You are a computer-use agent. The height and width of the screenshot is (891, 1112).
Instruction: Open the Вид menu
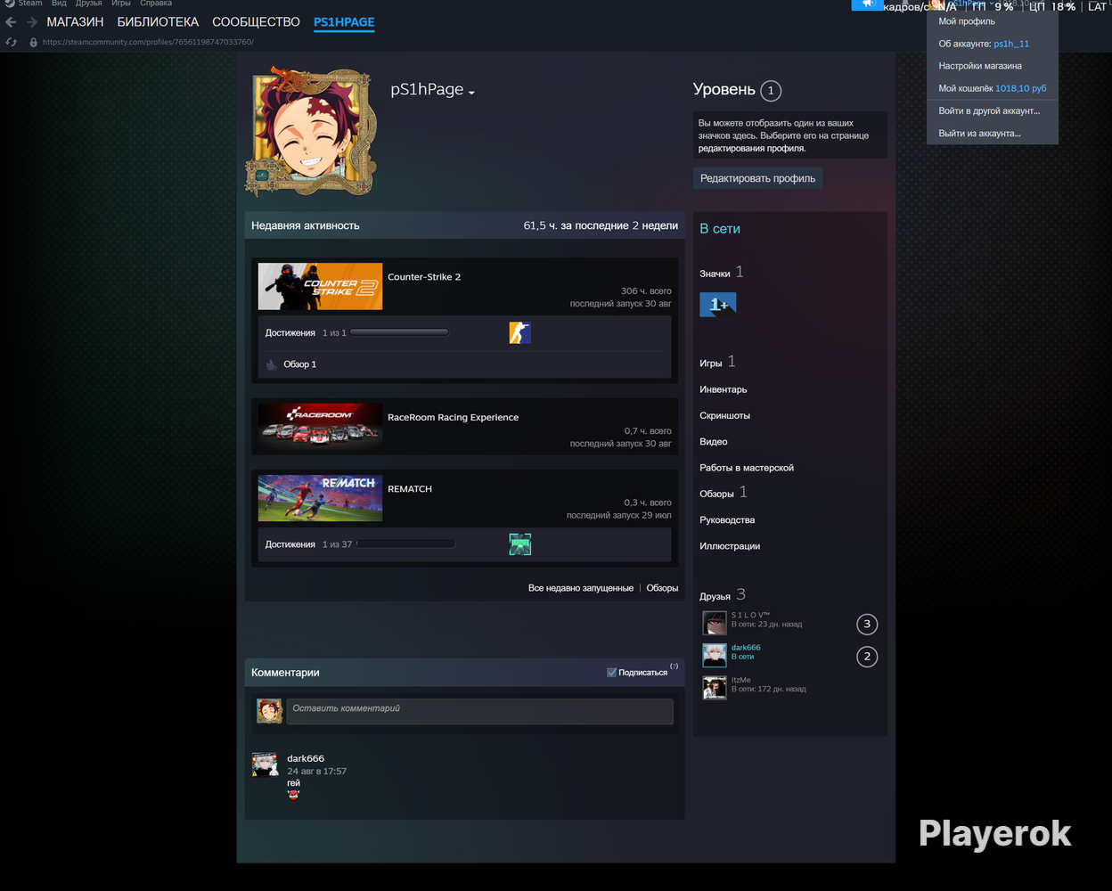[x=59, y=4]
